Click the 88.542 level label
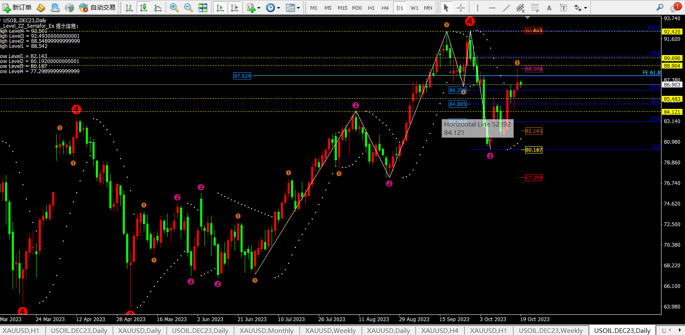The width and height of the screenshot is (685, 335). [534, 69]
